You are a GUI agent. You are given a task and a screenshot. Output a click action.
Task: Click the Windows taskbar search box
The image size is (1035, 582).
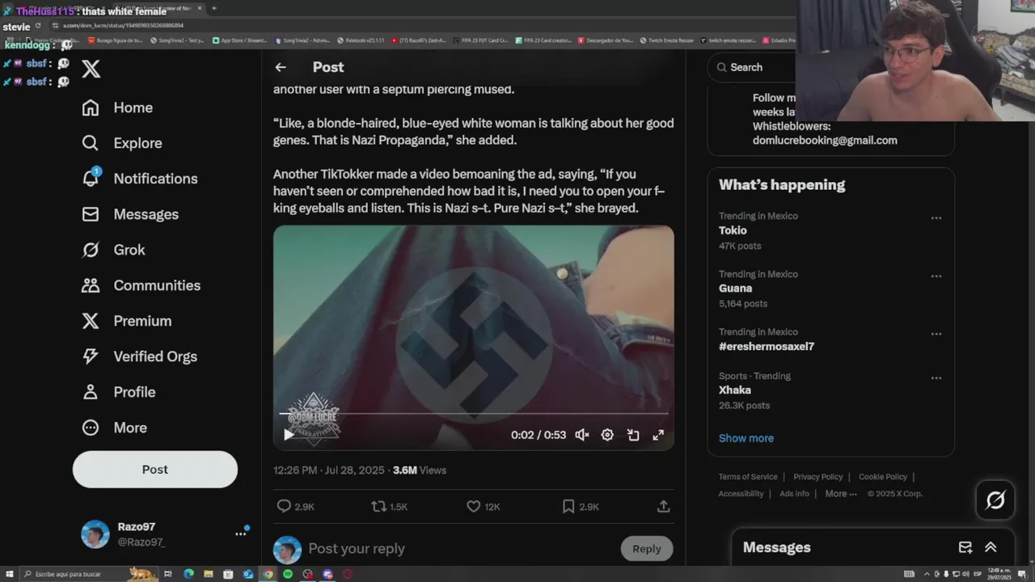(x=89, y=574)
